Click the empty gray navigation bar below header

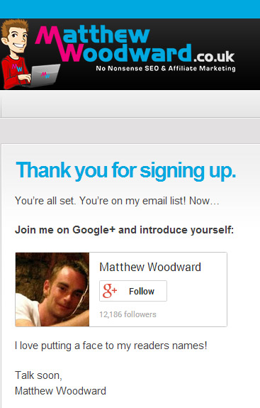point(130,104)
